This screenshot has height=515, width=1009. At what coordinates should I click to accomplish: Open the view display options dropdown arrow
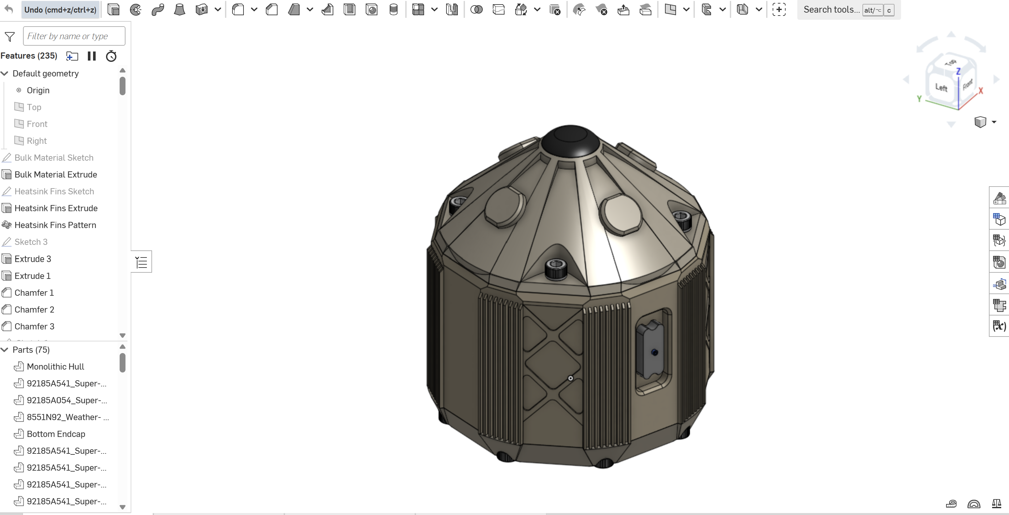tap(994, 122)
